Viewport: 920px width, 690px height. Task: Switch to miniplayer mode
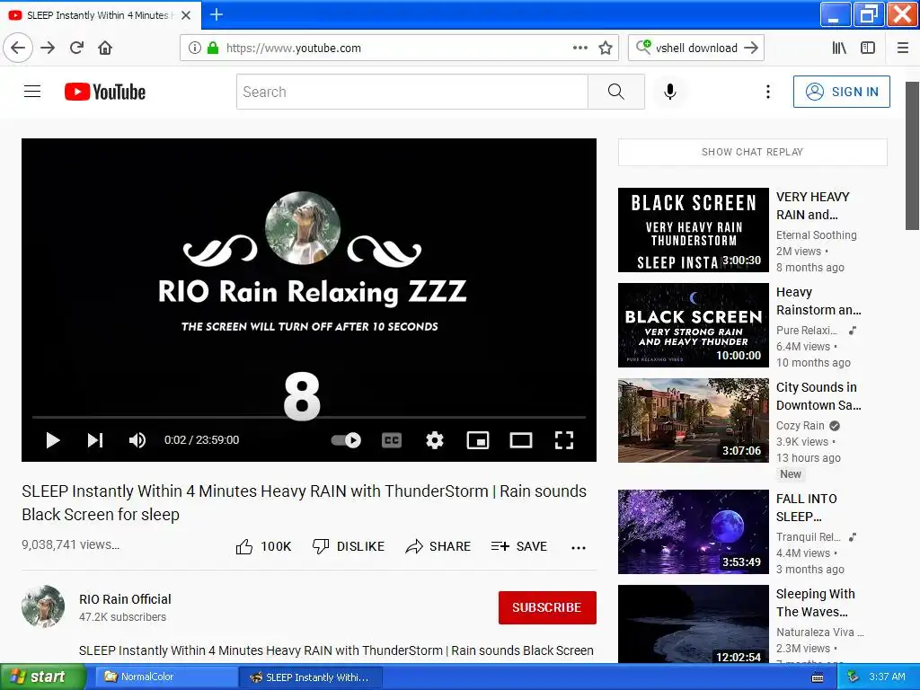[478, 440]
